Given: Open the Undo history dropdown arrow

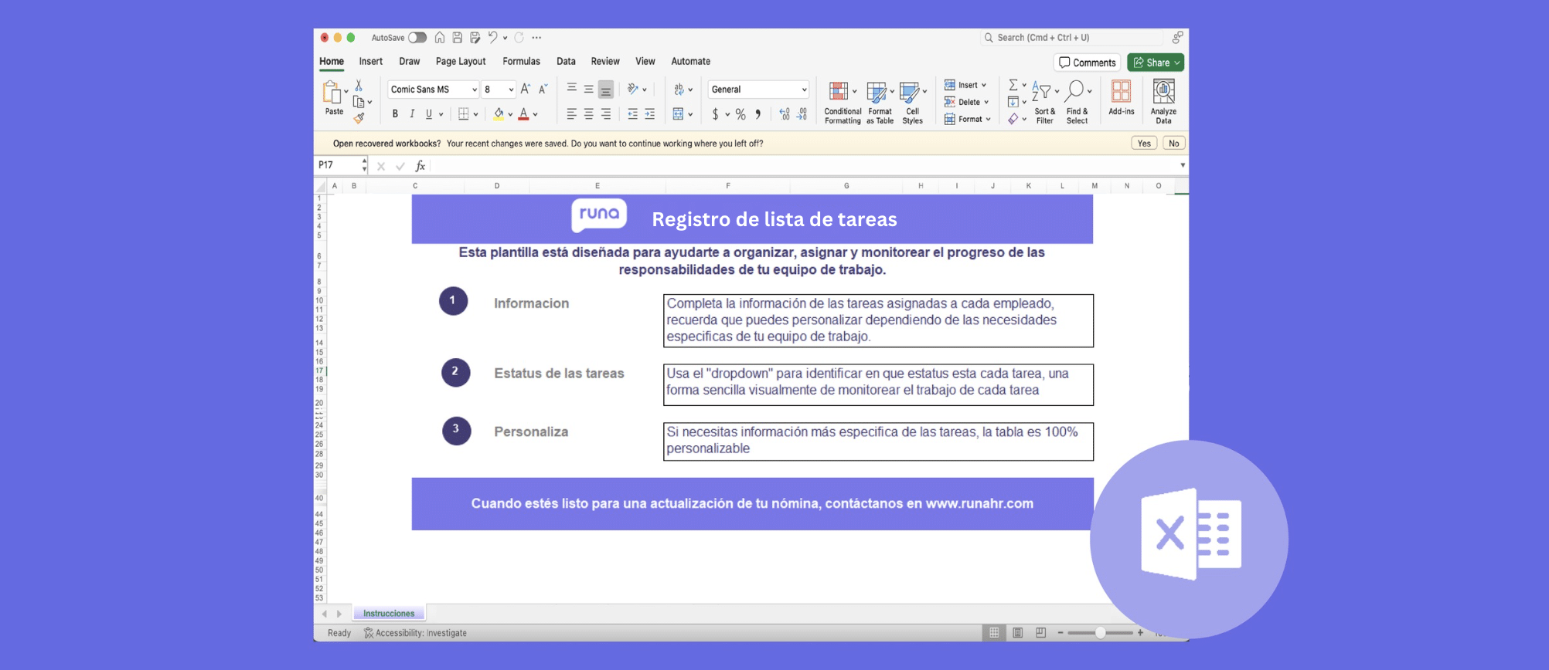Looking at the screenshot, I should 506,37.
